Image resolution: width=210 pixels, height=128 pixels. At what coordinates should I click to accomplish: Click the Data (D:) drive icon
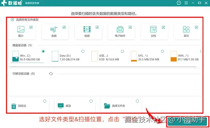(55, 56)
